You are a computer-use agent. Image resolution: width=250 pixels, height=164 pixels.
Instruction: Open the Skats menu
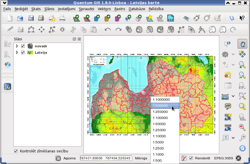point(36,9)
